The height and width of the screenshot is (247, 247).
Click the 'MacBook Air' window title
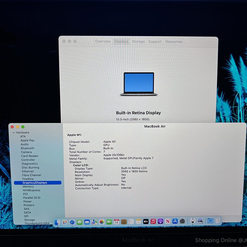pos(155,126)
